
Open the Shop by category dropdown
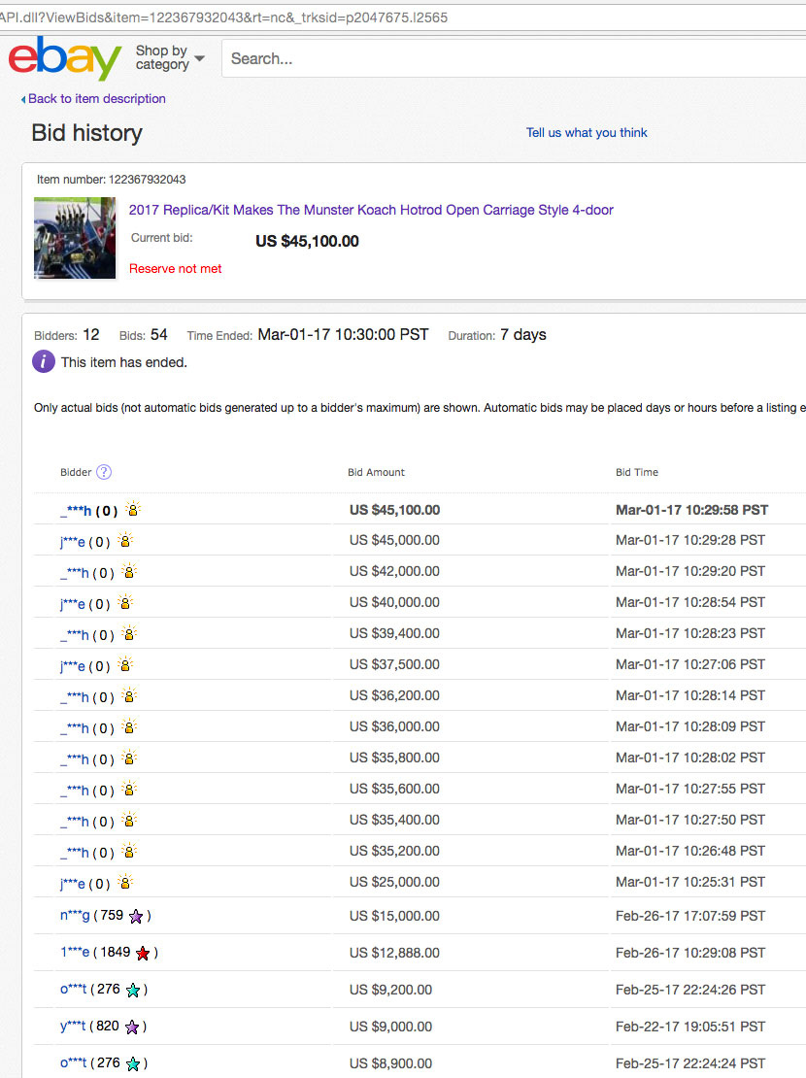(x=170, y=57)
